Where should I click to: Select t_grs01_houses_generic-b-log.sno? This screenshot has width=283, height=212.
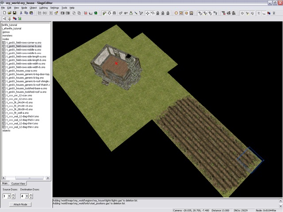[x=25, y=78]
